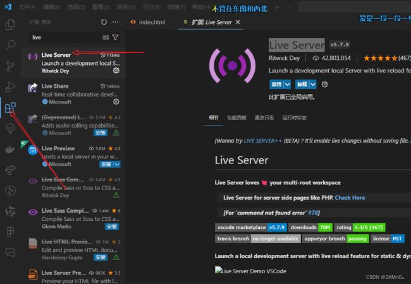Install the Live Preview extension
Screen dimensions: 411x284
tap(106, 164)
